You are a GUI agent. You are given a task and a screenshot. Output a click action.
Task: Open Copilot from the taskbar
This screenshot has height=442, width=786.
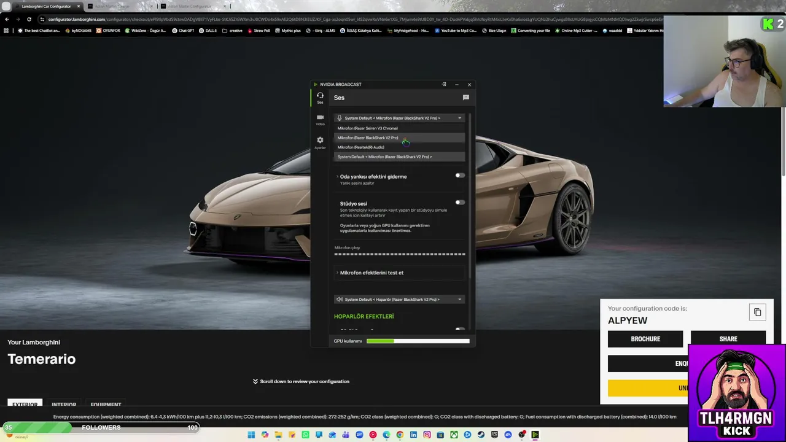(x=265, y=435)
